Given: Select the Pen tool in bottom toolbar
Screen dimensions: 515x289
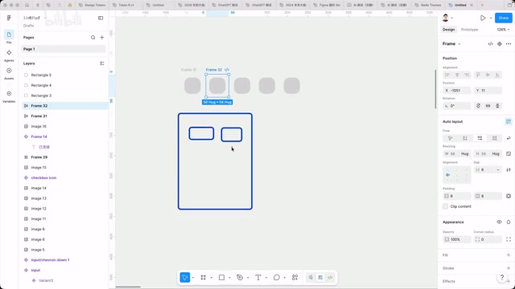Looking at the screenshot, I should (240, 278).
